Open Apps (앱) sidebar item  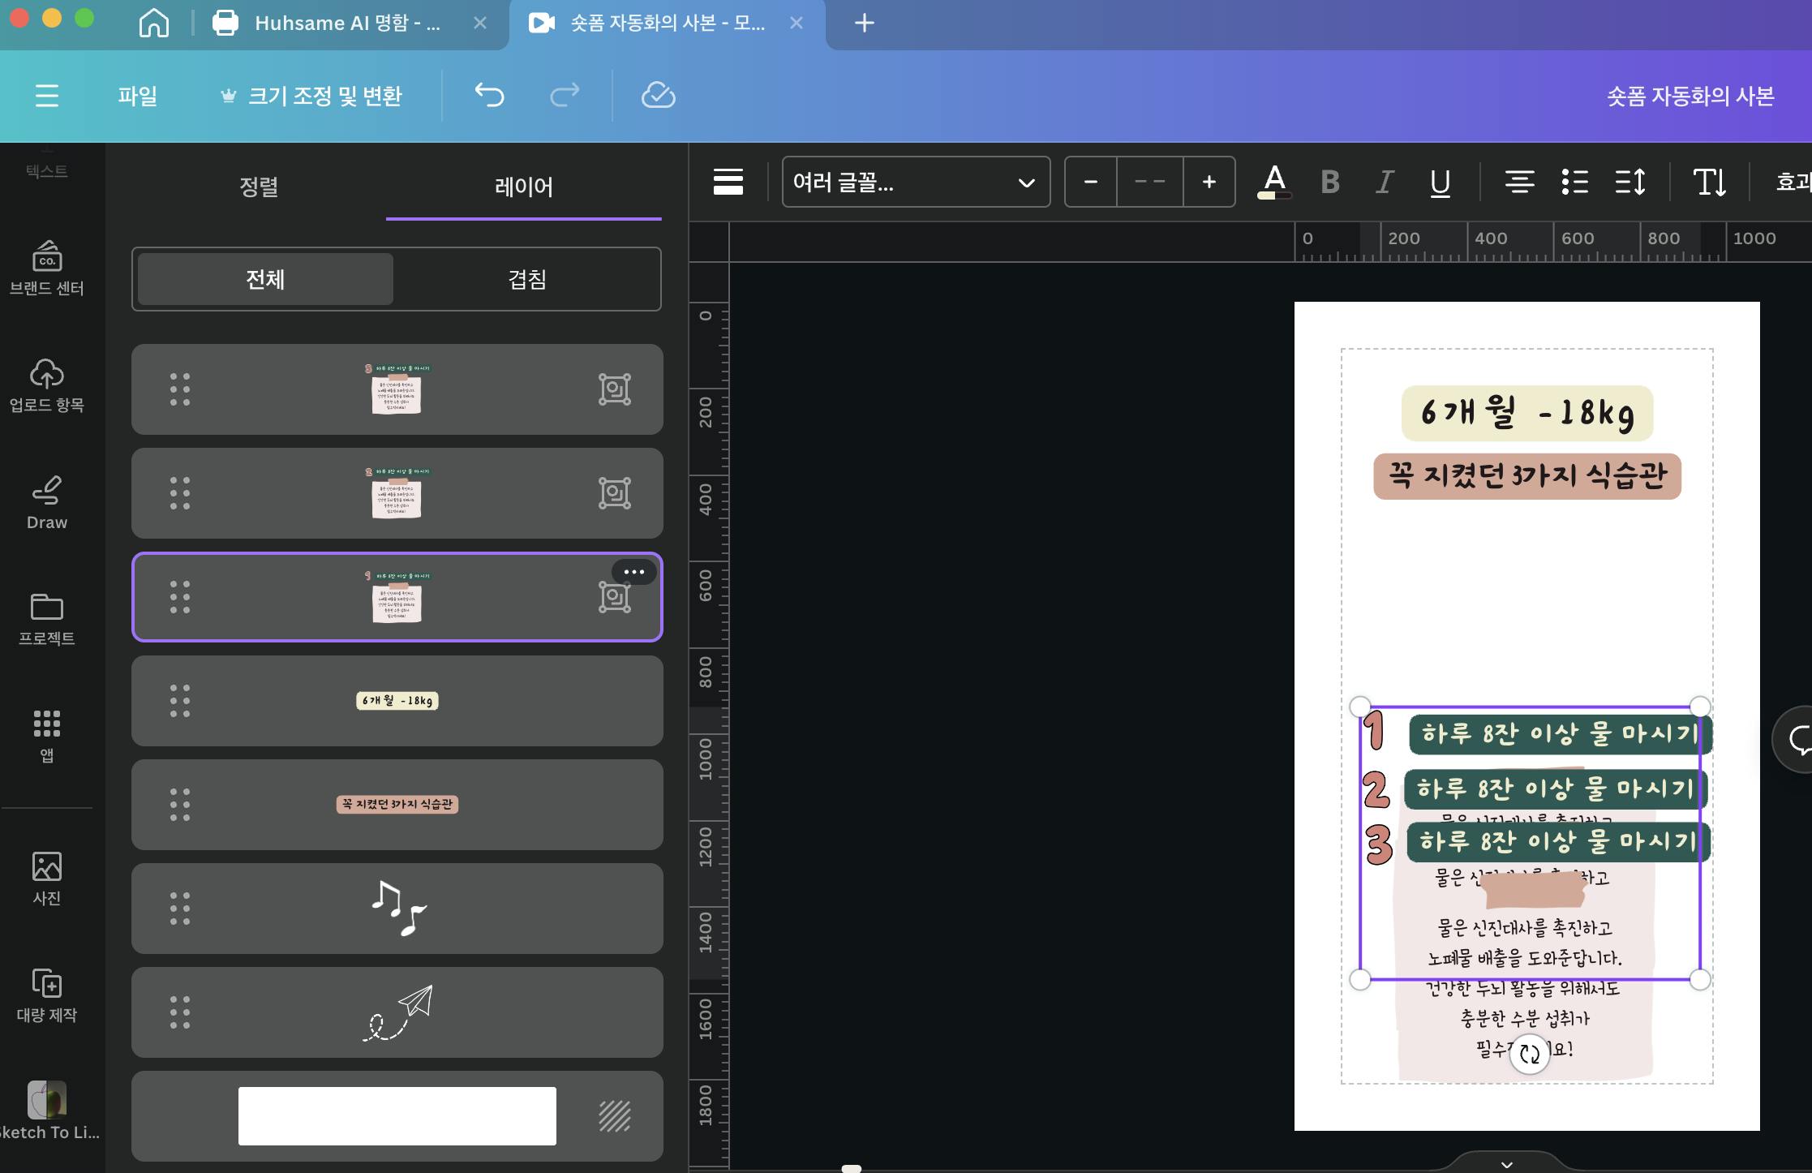(47, 737)
